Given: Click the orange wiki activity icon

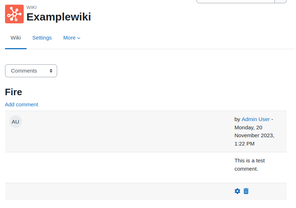Looking at the screenshot, I should coord(14,14).
